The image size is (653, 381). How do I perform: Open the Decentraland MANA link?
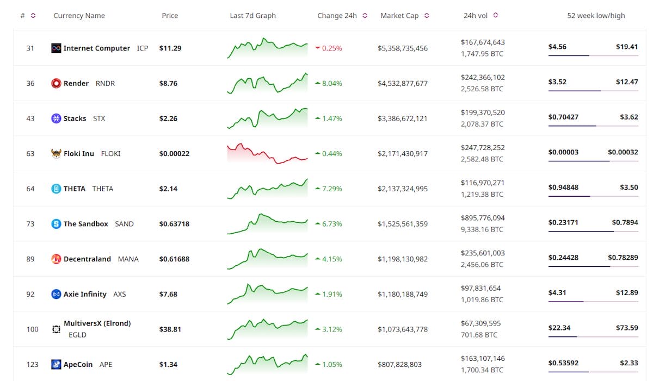click(x=87, y=259)
